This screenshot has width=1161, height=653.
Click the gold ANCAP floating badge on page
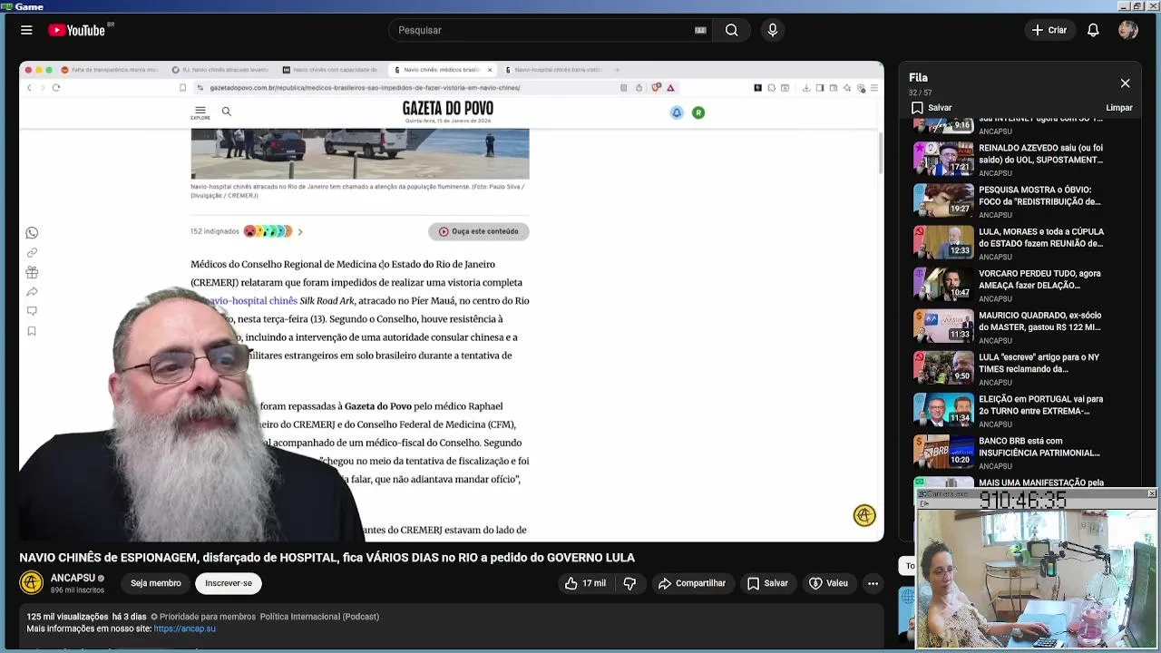click(x=864, y=515)
